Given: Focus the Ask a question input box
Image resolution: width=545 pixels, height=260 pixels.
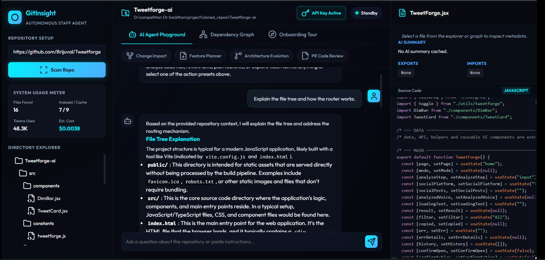Looking at the screenshot, I should pyautogui.click(x=242, y=242).
